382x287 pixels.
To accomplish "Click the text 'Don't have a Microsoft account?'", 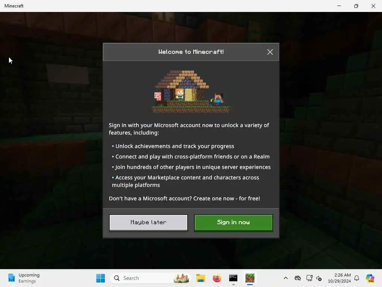I will [150, 198].
